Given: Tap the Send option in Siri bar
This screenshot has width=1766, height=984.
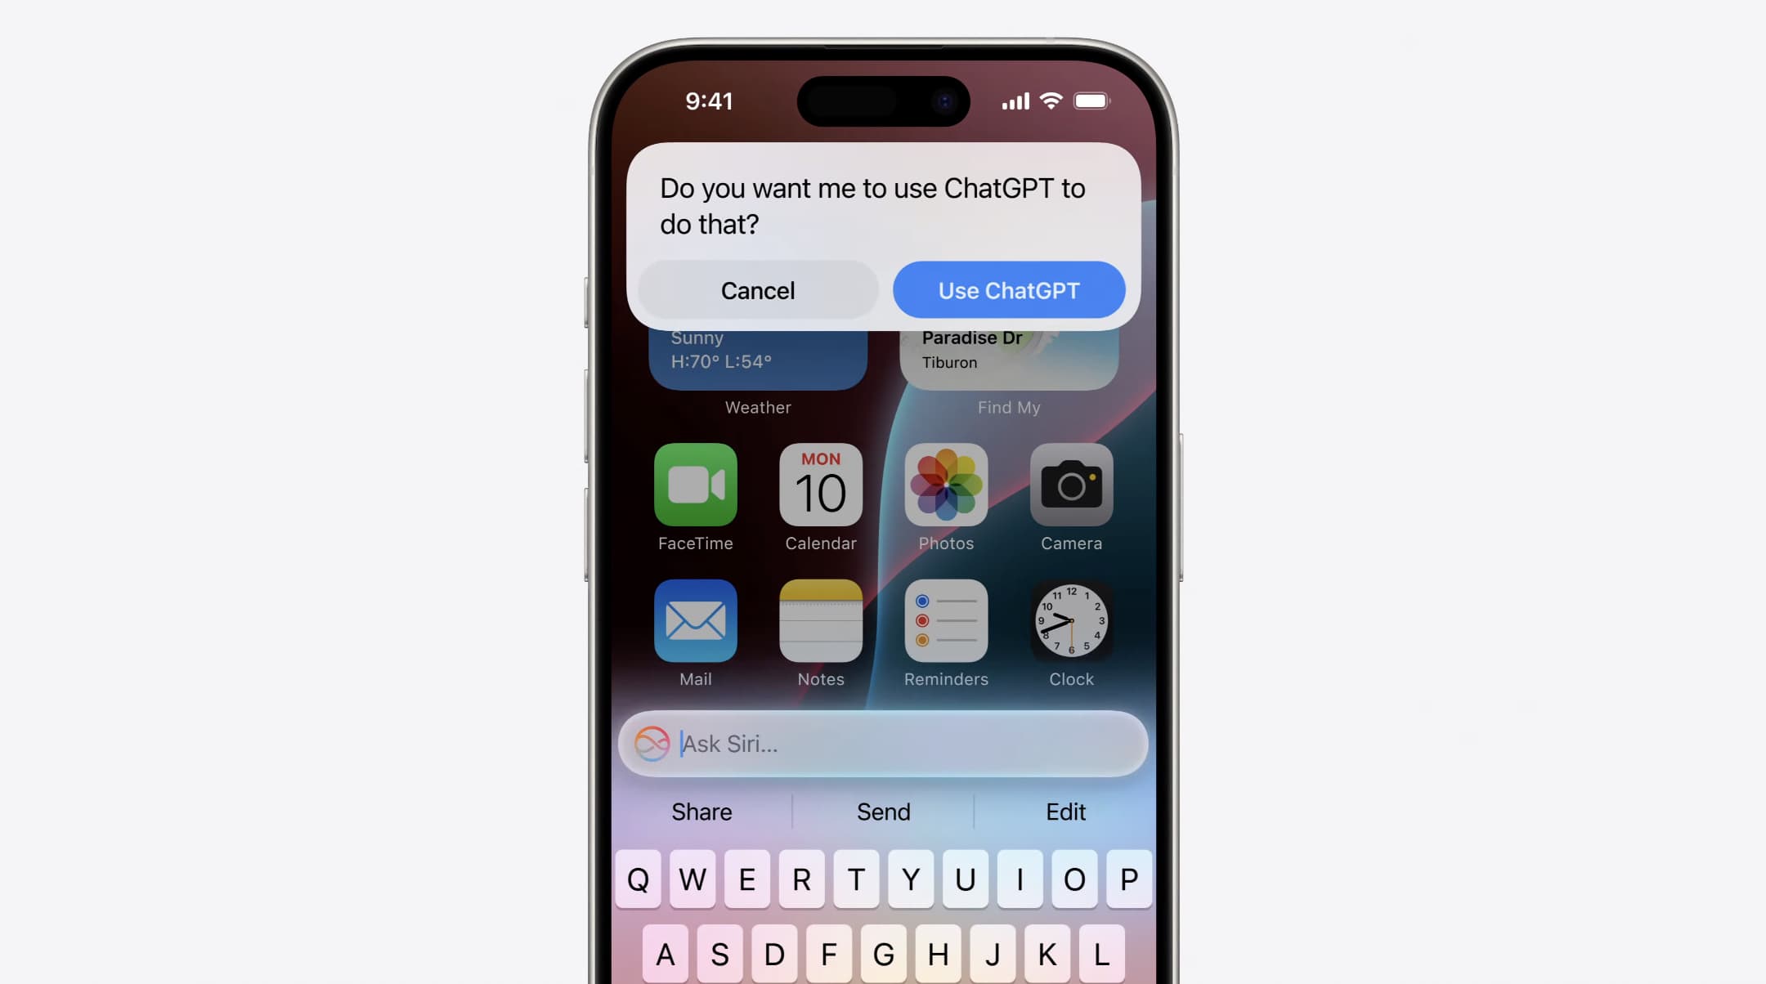Looking at the screenshot, I should coord(882,812).
